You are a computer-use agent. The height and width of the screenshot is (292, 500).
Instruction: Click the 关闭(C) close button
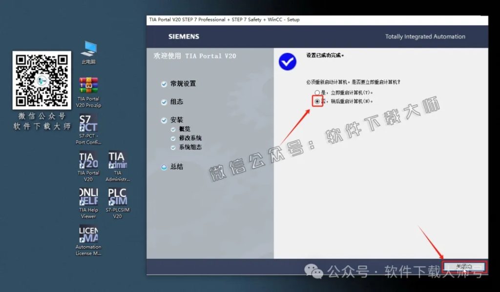(464, 266)
